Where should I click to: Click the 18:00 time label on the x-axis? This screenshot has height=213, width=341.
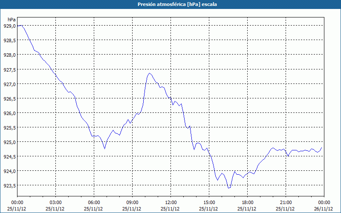(x=247, y=203)
